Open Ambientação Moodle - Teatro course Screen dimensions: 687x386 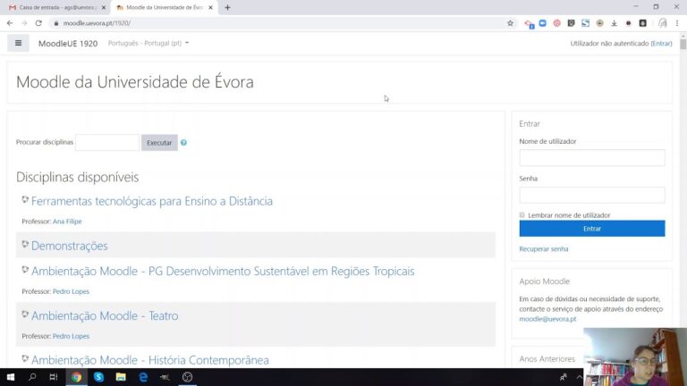pos(105,315)
